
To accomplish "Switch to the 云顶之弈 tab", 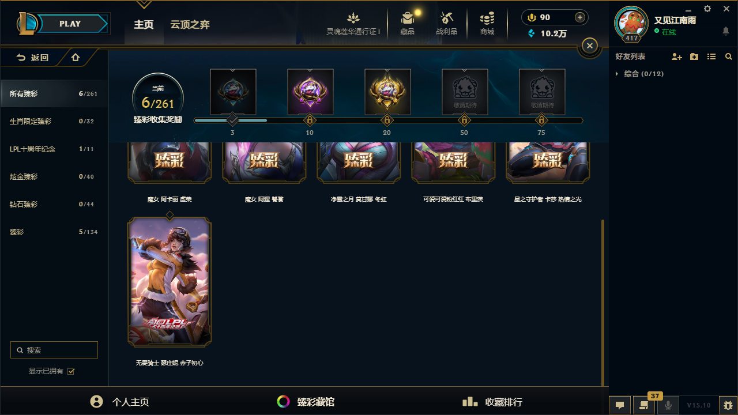I will click(190, 25).
